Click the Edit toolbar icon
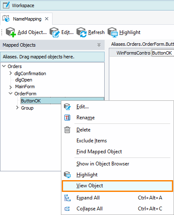 coord(54,32)
